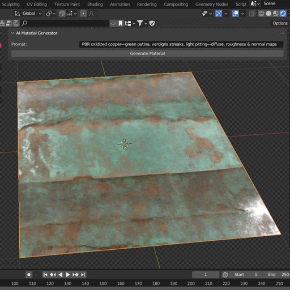Click the bookmark icon next to the search field

pyautogui.click(x=120, y=23)
